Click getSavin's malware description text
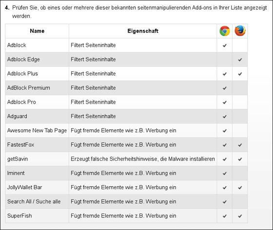This screenshot has width=273, height=230. pyautogui.click(x=142, y=159)
